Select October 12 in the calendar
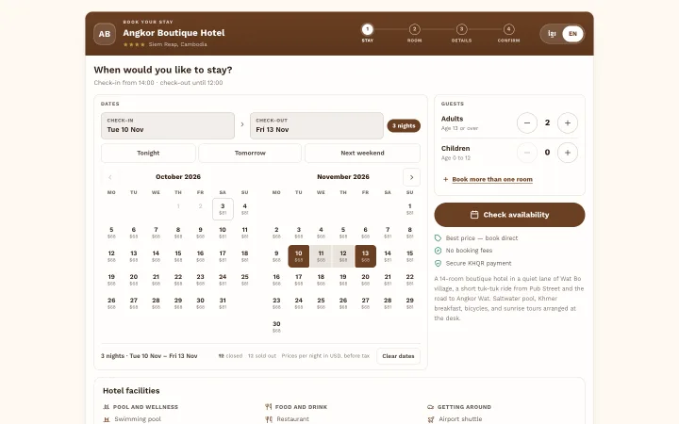Viewport: 679px width, 424px height. [x=111, y=256]
